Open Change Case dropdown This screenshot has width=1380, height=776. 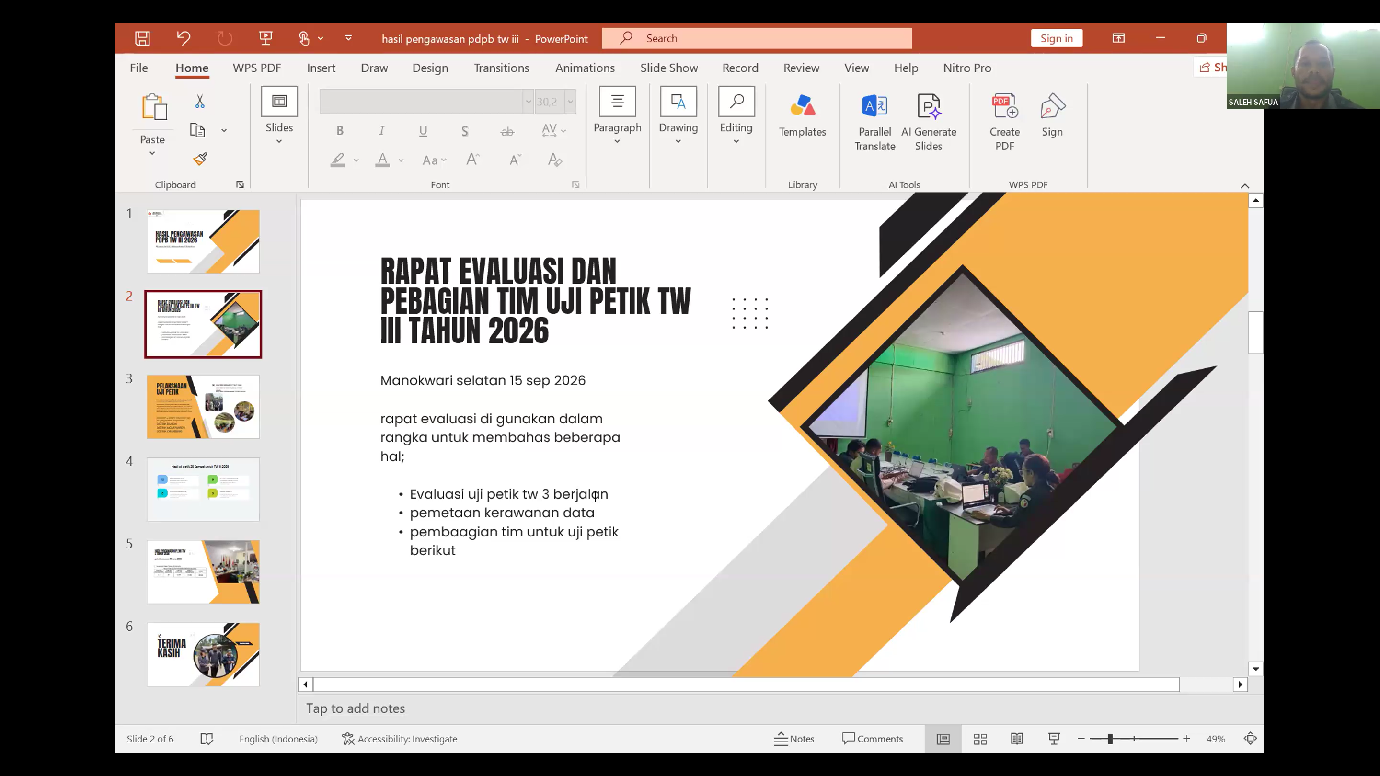pos(434,160)
